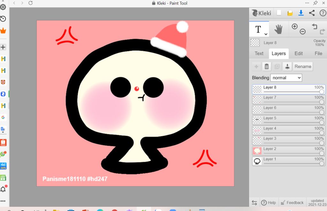This screenshot has width=327, height=211.
Task: Select Layer 8 in the layer list
Action: point(289,90)
